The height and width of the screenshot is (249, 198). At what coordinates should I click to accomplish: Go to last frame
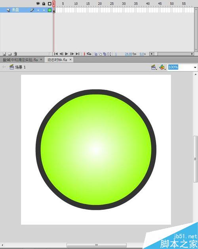pyautogui.click(x=78, y=54)
